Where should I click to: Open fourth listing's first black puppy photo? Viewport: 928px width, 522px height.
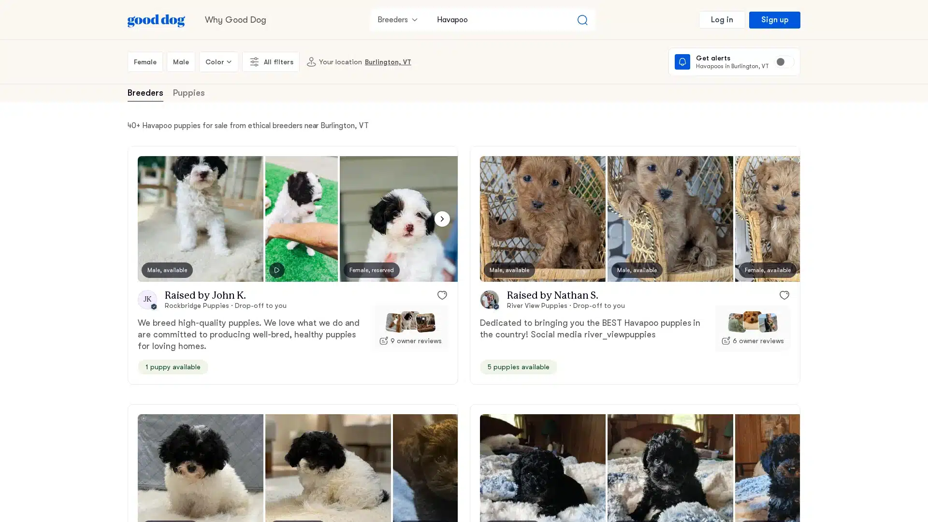[542, 468]
